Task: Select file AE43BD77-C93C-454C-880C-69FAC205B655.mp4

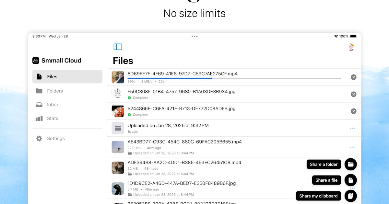Action: 185,142
